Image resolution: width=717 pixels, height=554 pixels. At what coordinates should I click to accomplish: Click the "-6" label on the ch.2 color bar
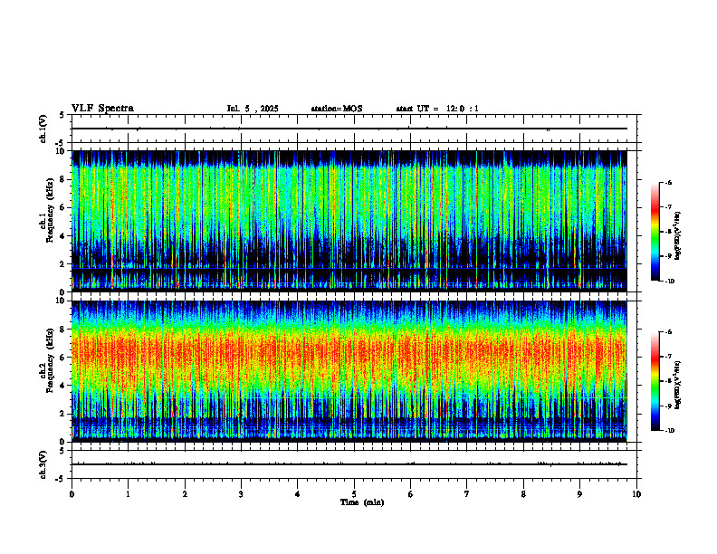tap(669, 332)
